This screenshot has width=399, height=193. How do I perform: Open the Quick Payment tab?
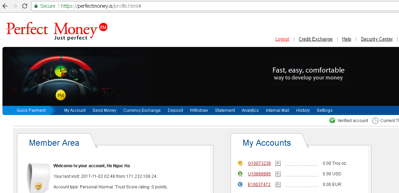click(x=31, y=110)
